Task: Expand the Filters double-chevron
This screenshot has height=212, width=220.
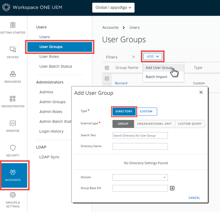Action: pos(133,57)
